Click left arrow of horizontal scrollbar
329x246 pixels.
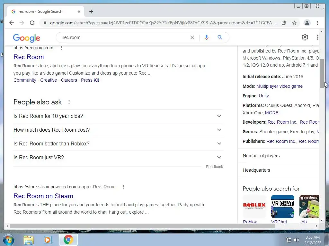pyautogui.click(x=7, y=226)
